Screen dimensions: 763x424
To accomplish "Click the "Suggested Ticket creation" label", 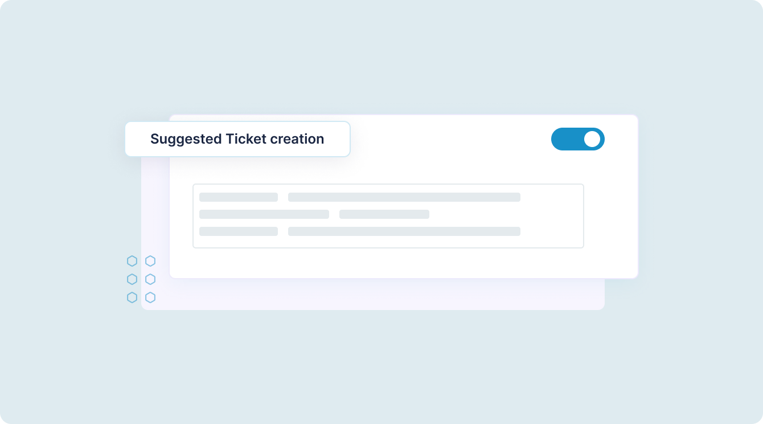I will [237, 139].
